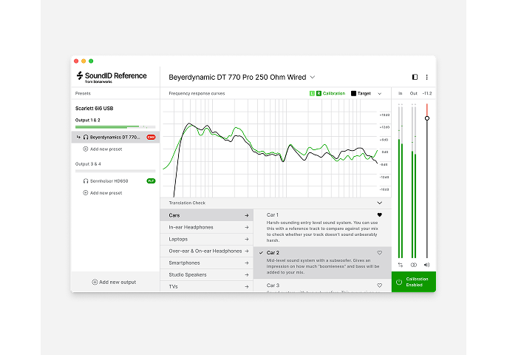
Task: Click the speaker volume icon below slider
Action: 427,265
